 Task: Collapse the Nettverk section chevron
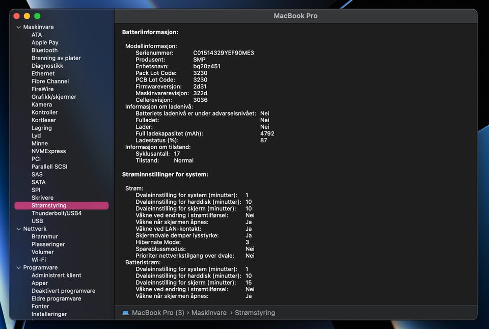pos(18,229)
